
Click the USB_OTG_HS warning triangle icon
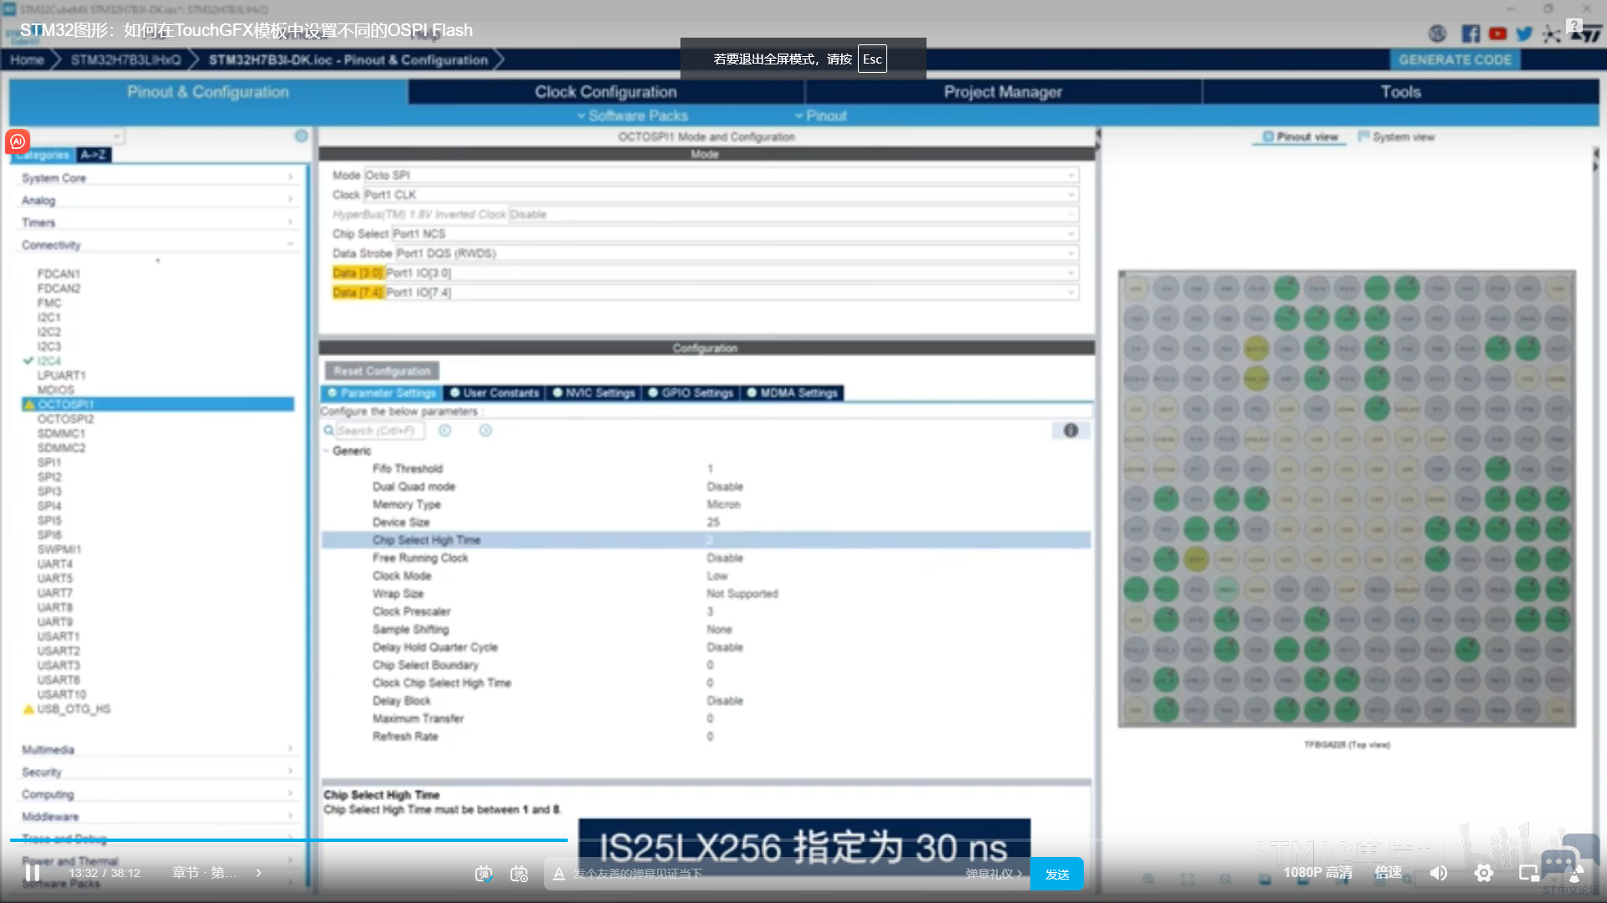pyautogui.click(x=28, y=709)
